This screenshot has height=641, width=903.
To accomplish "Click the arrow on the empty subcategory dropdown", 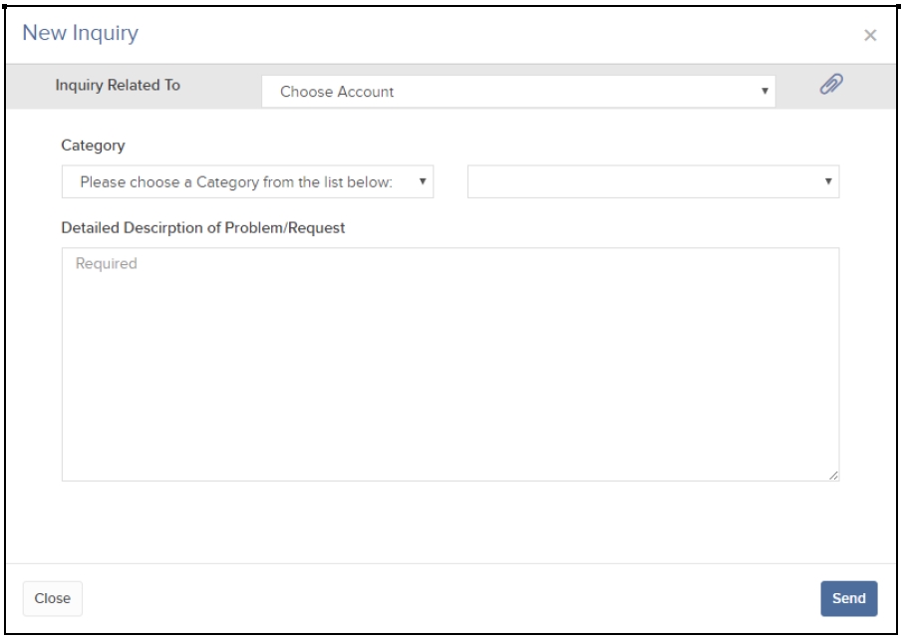I will (x=828, y=181).
